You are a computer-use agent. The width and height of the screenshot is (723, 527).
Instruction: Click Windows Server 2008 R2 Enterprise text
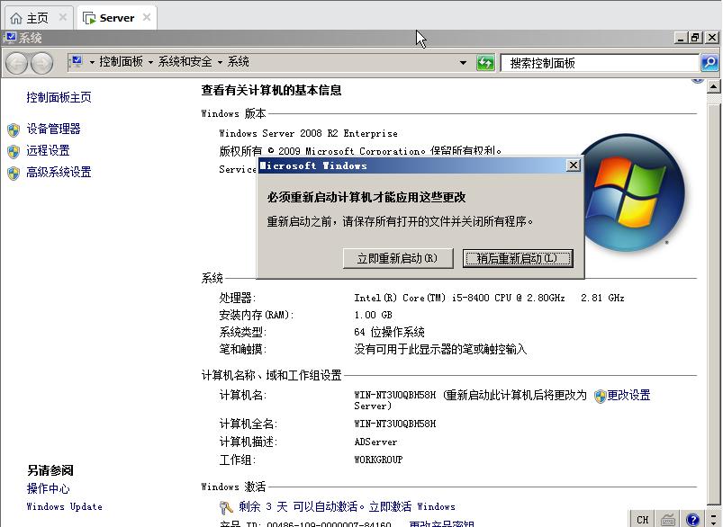pyautogui.click(x=308, y=134)
